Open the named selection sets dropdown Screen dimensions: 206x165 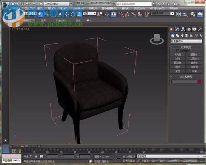(162, 13)
